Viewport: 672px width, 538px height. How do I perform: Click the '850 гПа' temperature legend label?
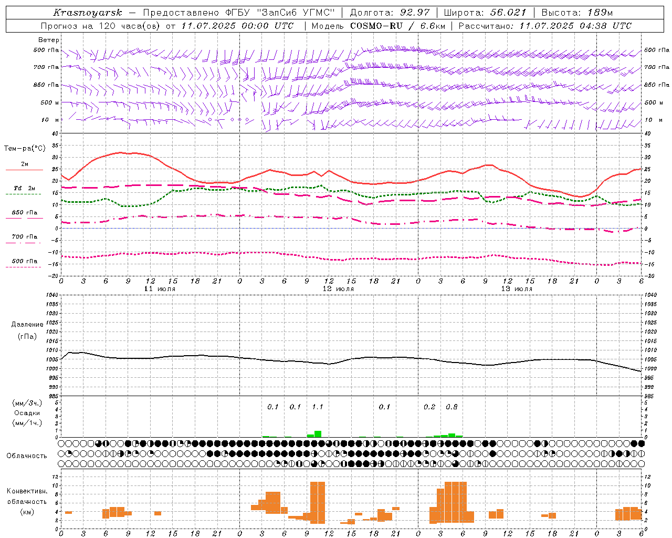point(25,213)
